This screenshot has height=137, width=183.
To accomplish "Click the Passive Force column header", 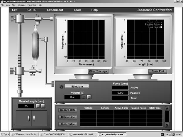I will coord(138,108).
